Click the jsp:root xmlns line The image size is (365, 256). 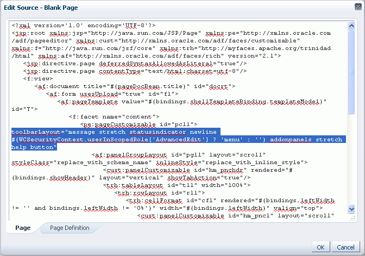(171, 33)
